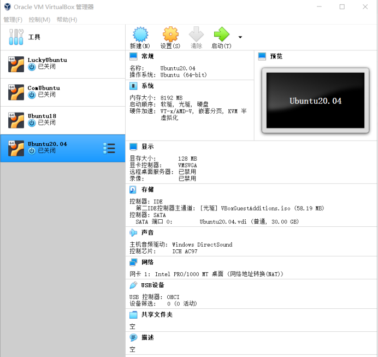The width and height of the screenshot is (378, 357).
Task: Open the USB设备 section heading
Action: pos(152,285)
